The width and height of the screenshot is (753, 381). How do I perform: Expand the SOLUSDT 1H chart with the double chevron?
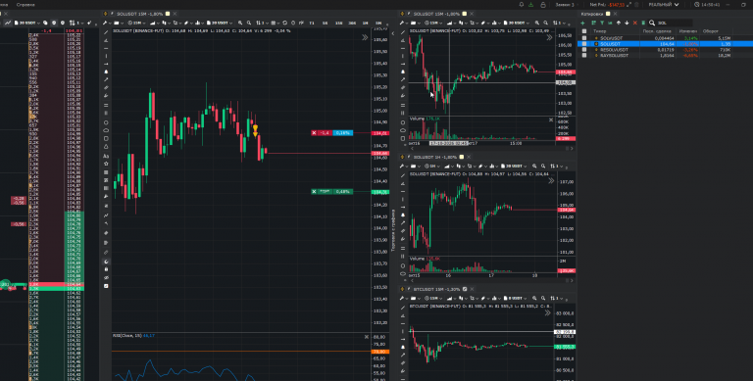(x=551, y=181)
